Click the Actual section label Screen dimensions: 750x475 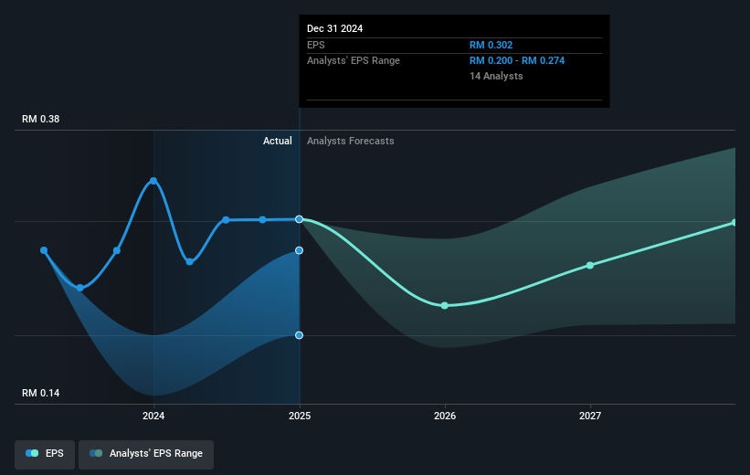click(x=278, y=141)
